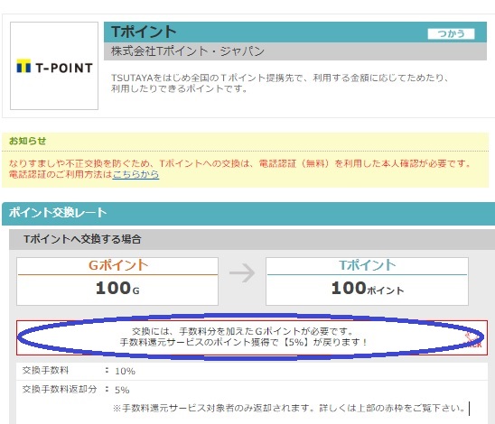Click the お知らせ notice heading
This screenshot has height=424, width=495.
[x=27, y=141]
